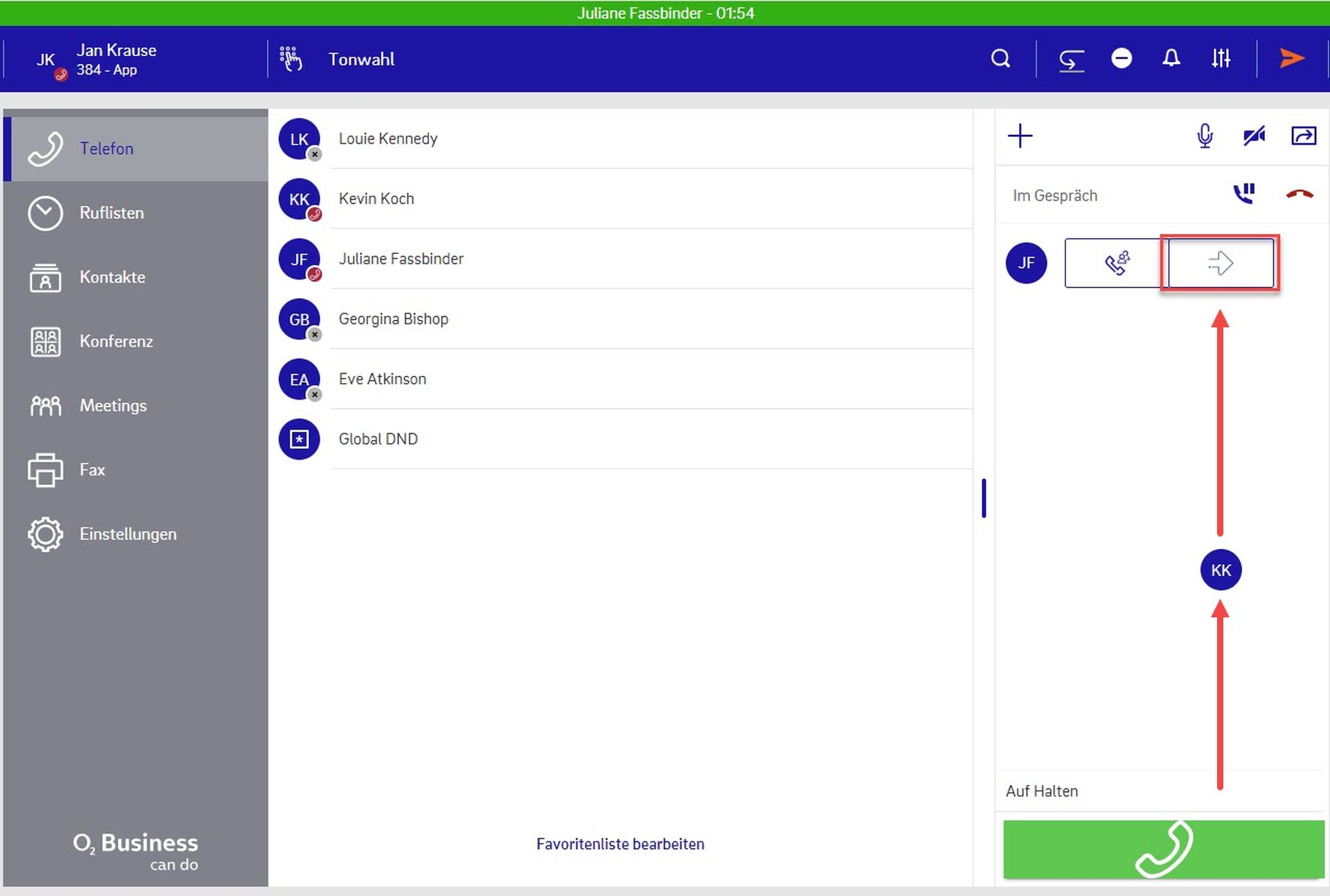Click the screen share icon
The image size is (1330, 896).
coord(1303,136)
